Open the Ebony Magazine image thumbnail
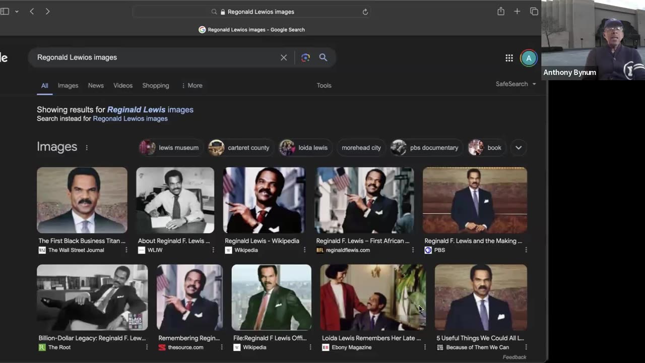 pos(373,297)
